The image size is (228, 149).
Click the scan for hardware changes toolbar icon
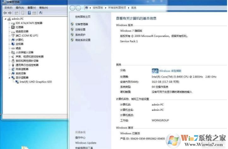[x=41, y=13]
